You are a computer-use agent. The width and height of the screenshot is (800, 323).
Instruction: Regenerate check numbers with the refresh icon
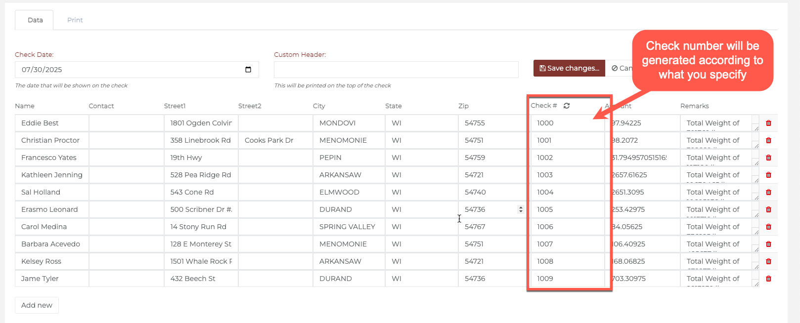[x=567, y=106]
